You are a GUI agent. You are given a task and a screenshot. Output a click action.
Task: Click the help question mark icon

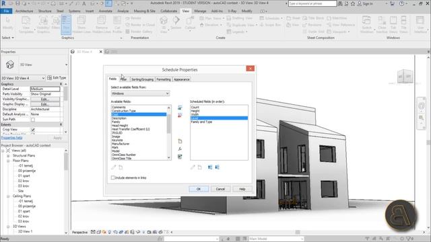[401, 3]
